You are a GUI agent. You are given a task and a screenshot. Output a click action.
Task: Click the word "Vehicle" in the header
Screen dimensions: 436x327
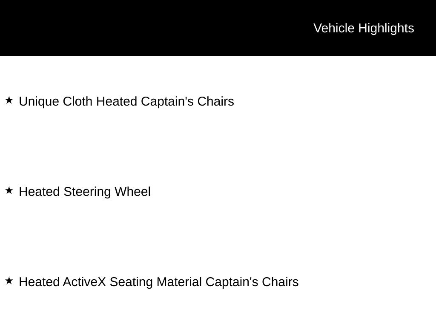[x=334, y=28]
